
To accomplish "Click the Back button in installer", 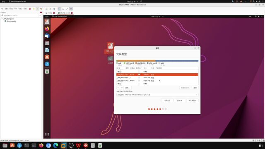I will [180, 101].
